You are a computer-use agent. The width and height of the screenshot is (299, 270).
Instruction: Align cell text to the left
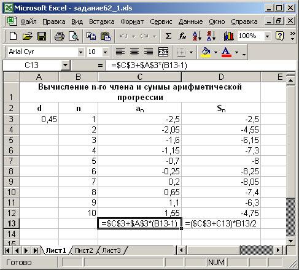120,52
